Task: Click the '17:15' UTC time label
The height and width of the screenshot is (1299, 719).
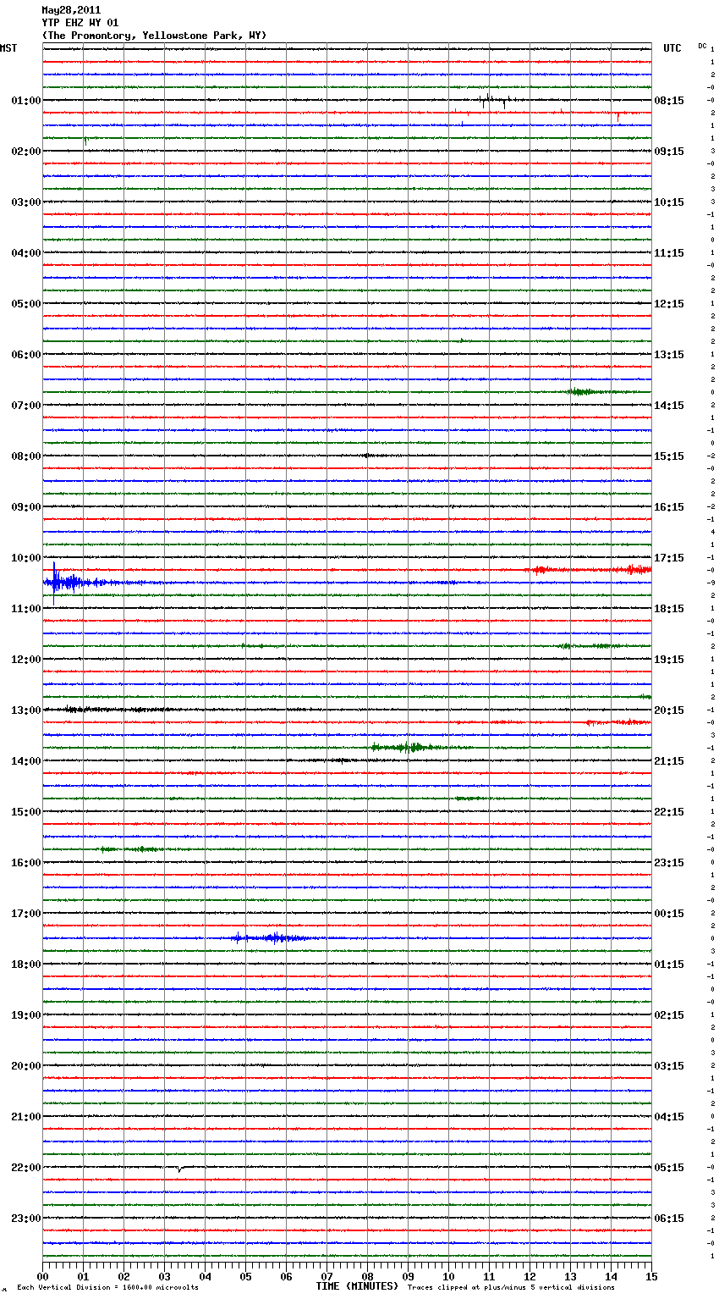Action: coord(669,558)
